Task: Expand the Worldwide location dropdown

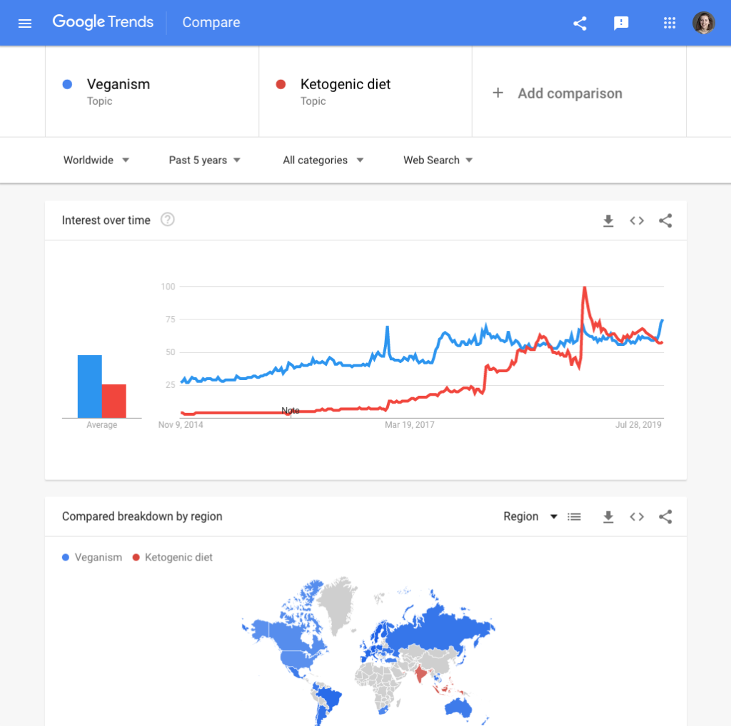Action: point(96,160)
